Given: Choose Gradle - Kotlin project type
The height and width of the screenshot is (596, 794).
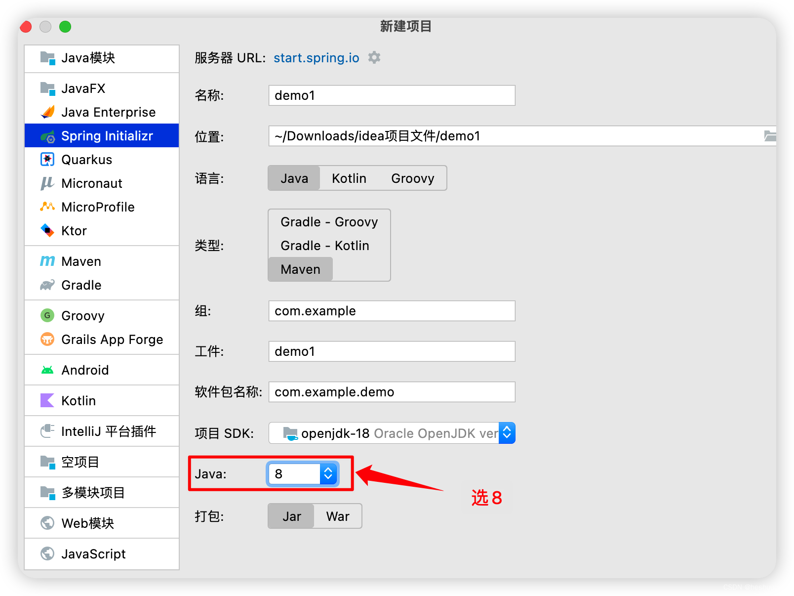Looking at the screenshot, I should pyautogui.click(x=325, y=246).
